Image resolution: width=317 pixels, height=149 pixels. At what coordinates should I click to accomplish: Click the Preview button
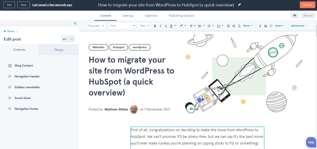coord(308,15)
